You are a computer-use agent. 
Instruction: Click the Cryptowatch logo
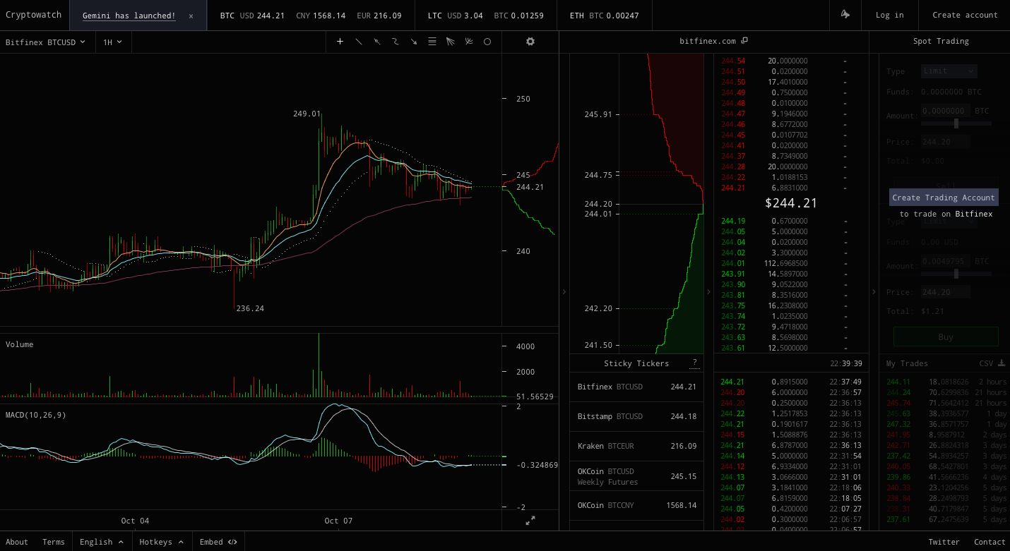pyautogui.click(x=34, y=15)
